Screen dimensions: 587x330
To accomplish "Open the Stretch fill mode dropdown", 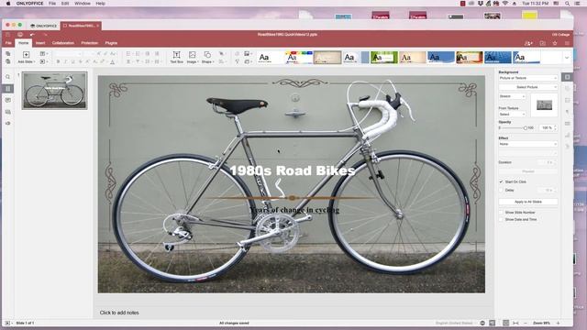I will tap(512, 96).
